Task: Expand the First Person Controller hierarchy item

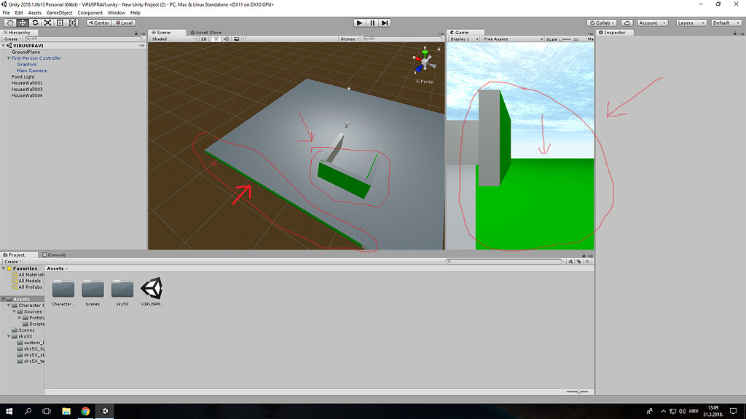Action: click(7, 58)
